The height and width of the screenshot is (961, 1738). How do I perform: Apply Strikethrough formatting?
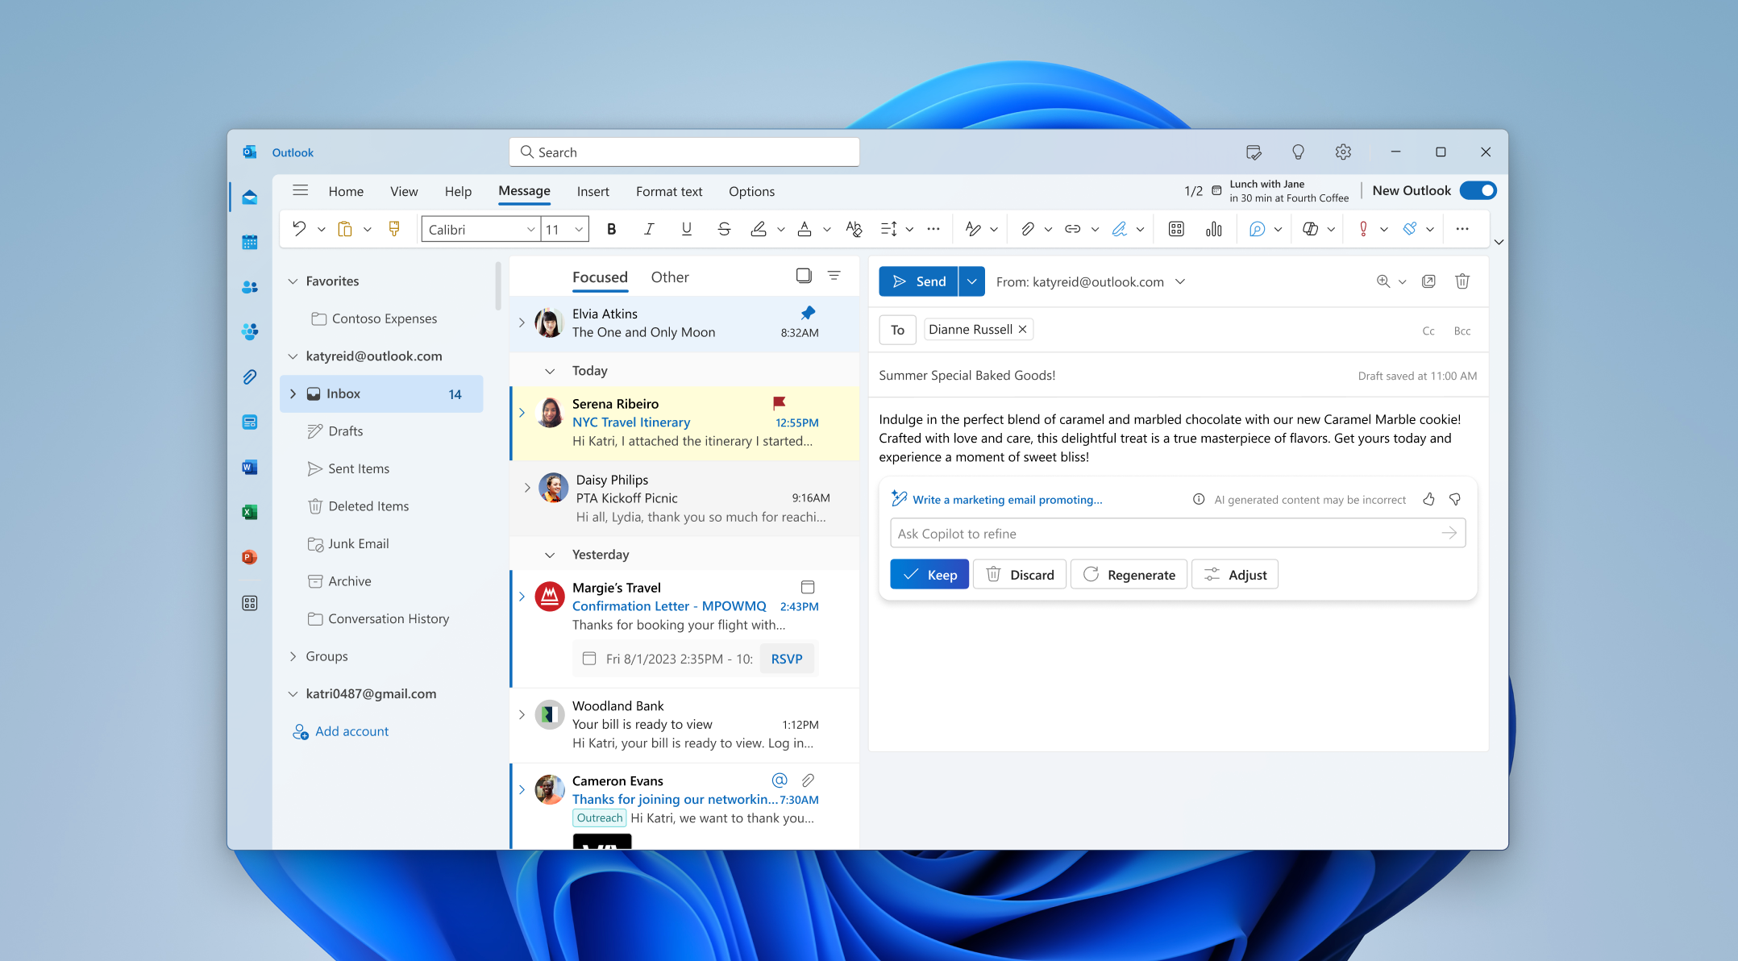(x=724, y=229)
